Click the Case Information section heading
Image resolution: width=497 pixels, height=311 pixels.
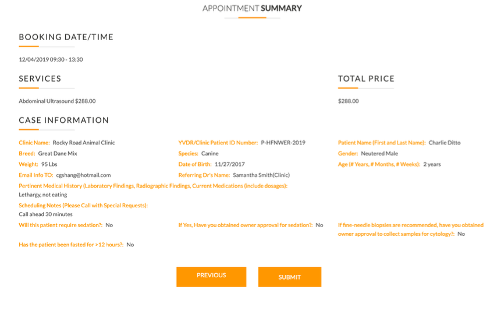click(x=63, y=121)
